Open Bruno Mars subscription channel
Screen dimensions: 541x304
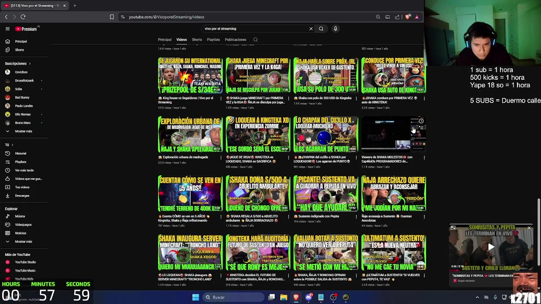click(23, 123)
